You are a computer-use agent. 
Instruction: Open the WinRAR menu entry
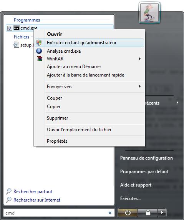(89, 58)
